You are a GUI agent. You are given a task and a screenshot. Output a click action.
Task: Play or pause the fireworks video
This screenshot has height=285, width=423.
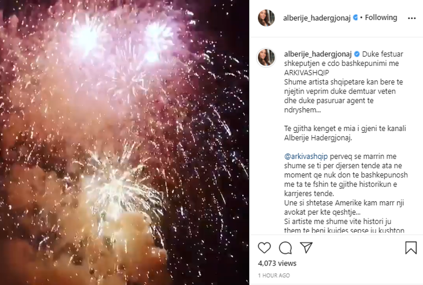click(x=124, y=142)
